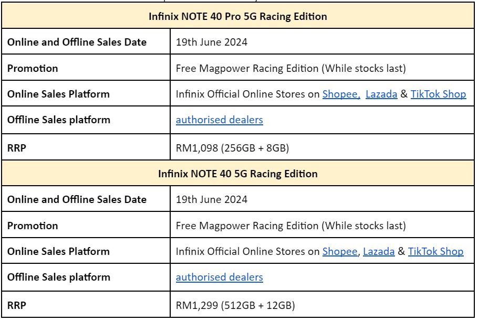478x321 pixels.
Task: Click the RRP label beside RM1,299
Action: click(x=17, y=305)
